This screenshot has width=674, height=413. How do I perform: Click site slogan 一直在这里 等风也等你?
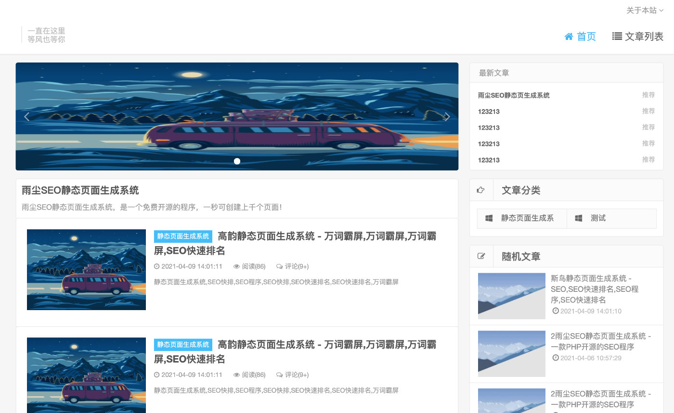coord(46,35)
